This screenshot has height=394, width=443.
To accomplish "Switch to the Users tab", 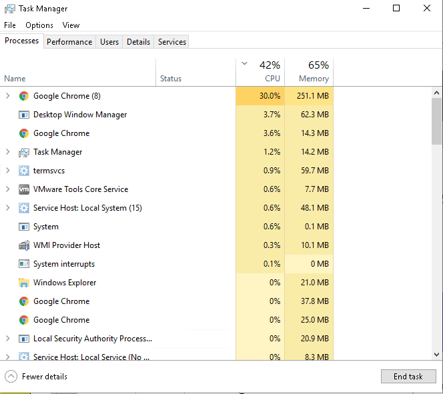I will coord(109,42).
